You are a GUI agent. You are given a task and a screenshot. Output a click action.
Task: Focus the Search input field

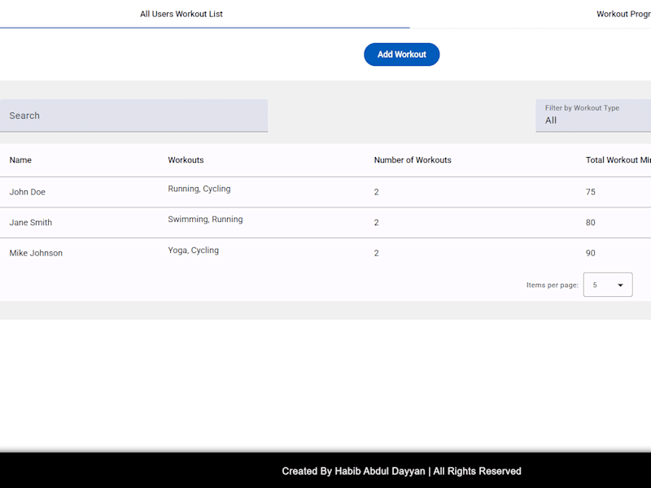click(133, 115)
